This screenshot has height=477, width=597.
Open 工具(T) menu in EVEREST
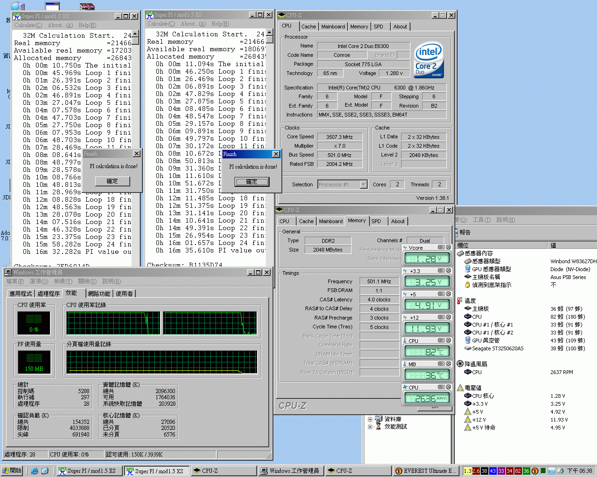pyautogui.click(x=481, y=220)
